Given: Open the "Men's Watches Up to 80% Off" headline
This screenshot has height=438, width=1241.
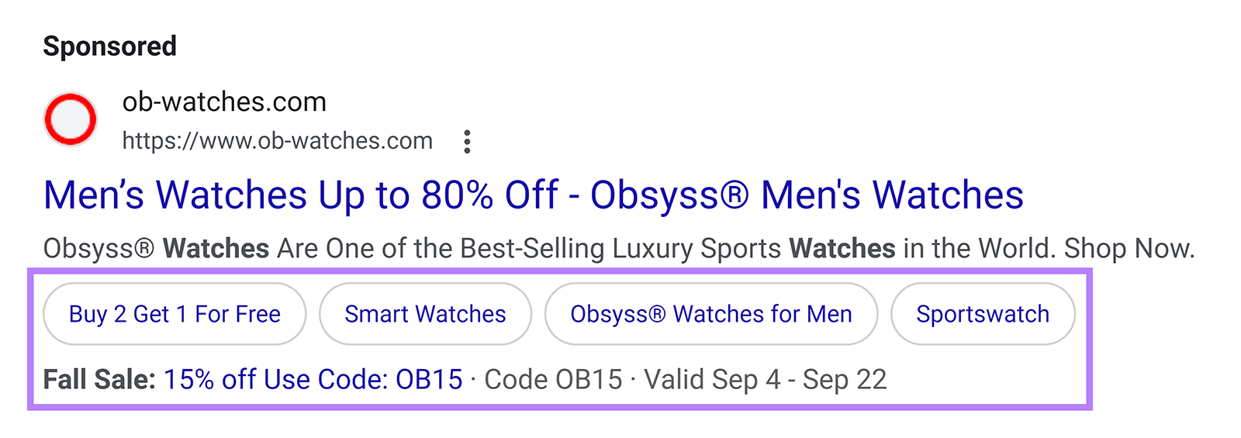Looking at the screenshot, I should pyautogui.click(x=300, y=195).
